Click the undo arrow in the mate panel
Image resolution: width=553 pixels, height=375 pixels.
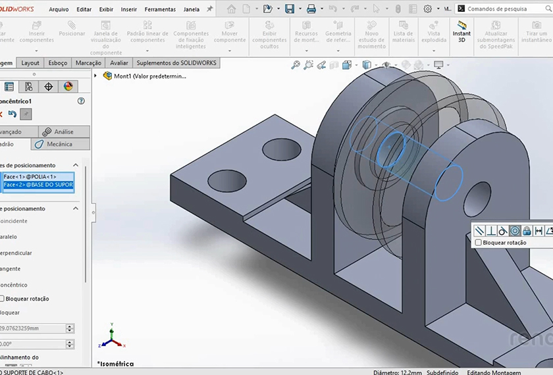[x=13, y=114]
